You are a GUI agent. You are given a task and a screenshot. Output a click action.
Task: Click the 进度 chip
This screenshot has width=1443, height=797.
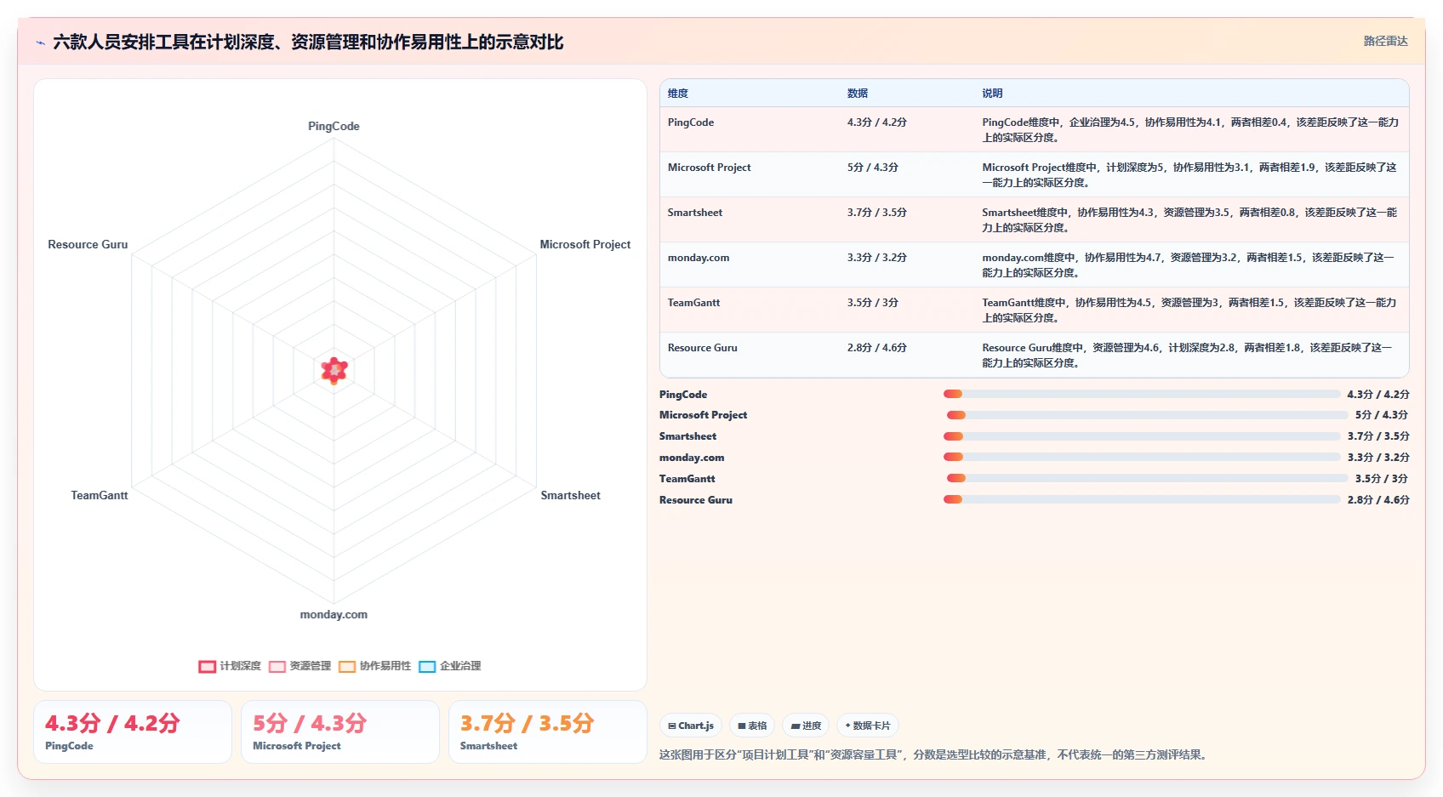[806, 726]
